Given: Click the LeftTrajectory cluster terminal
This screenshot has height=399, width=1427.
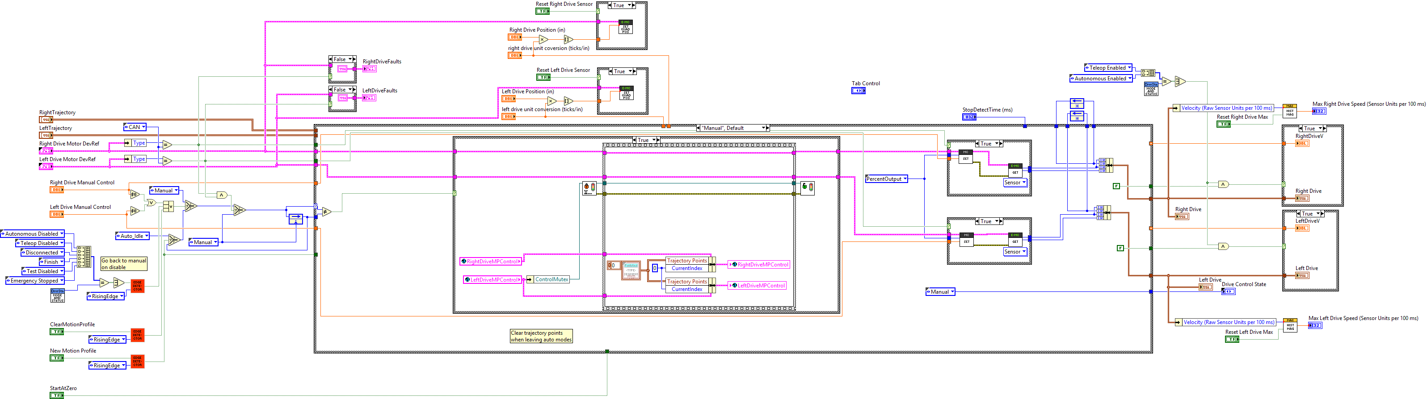Looking at the screenshot, I should tap(46, 135).
